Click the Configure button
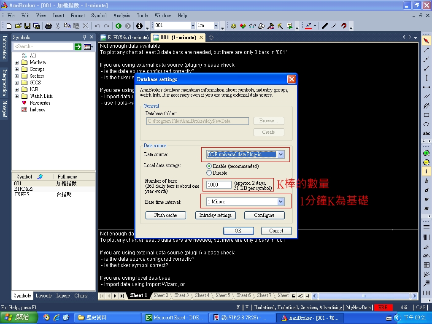 (264, 215)
